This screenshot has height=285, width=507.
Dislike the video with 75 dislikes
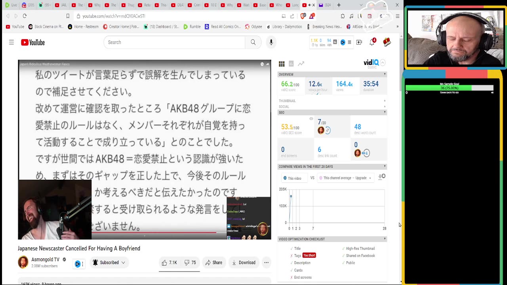[190, 262]
